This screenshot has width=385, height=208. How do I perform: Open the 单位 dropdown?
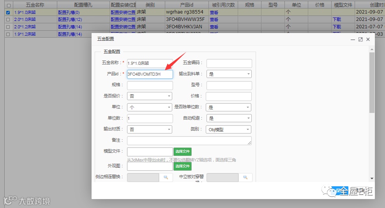coord(150,107)
